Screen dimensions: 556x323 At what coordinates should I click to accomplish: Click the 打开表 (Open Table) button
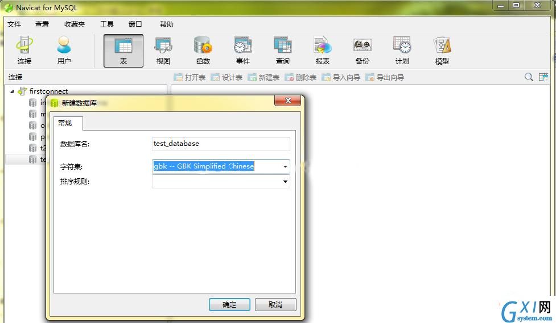[190, 77]
